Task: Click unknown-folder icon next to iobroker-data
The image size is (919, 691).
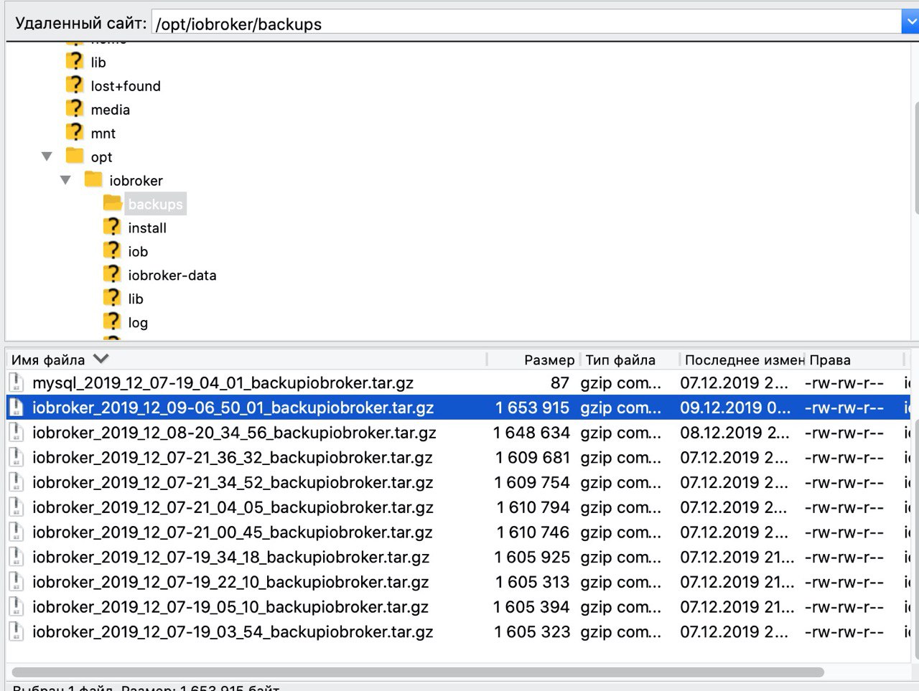Action: [112, 274]
